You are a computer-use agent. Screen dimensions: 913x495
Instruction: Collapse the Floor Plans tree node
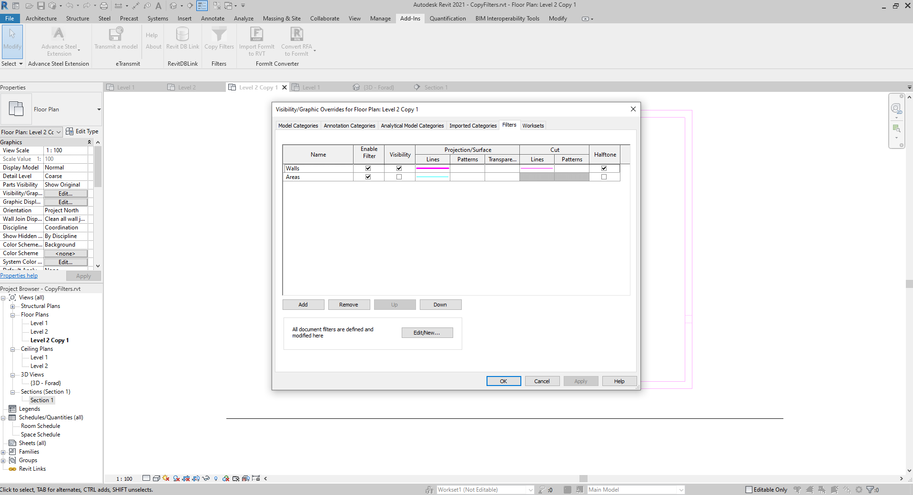[12, 315]
